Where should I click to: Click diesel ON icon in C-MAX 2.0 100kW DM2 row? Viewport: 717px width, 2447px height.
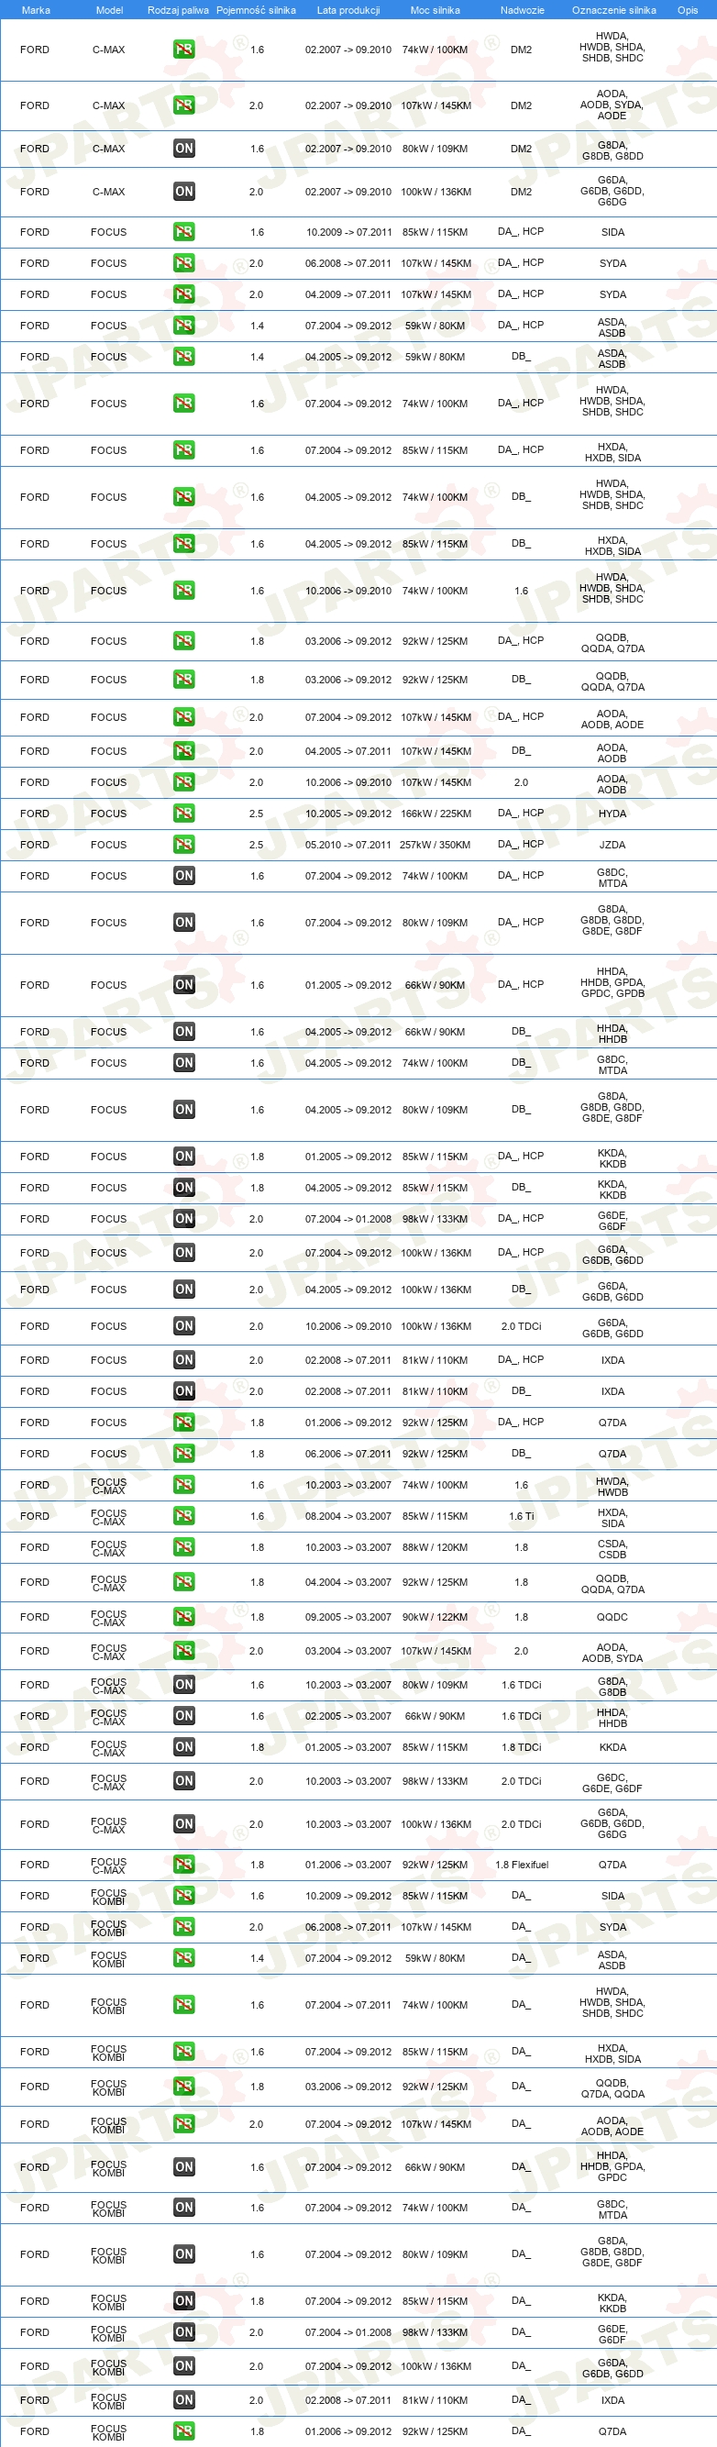[184, 192]
